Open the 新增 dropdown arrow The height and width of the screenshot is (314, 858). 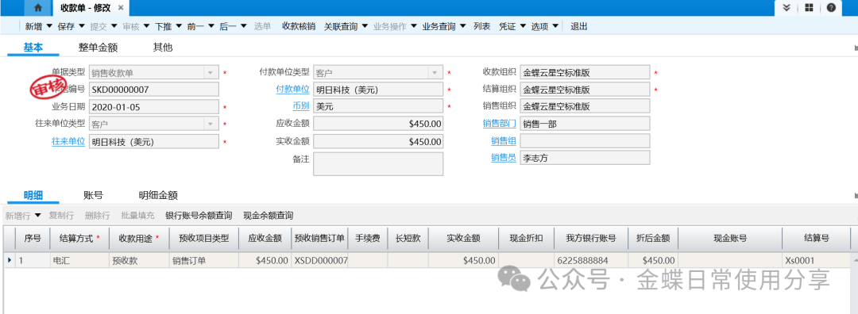coord(49,25)
